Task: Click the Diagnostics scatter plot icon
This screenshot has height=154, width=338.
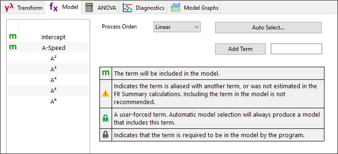Action: [128, 8]
